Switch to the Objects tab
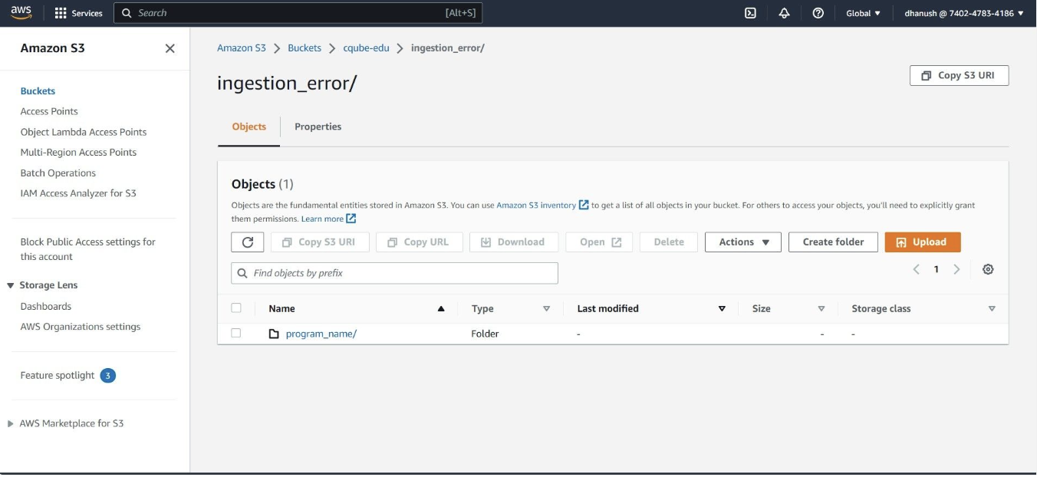1037x477 pixels. [249, 127]
